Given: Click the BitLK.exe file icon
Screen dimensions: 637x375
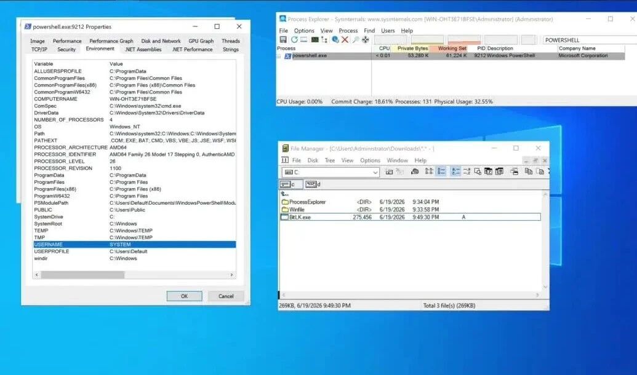Looking at the screenshot, I should click(284, 217).
